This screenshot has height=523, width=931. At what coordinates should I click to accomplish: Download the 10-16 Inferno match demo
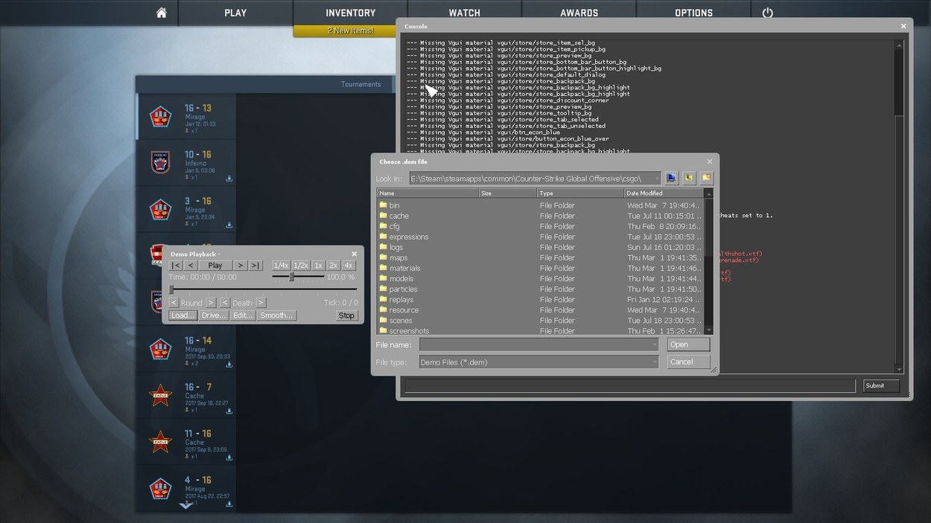[x=229, y=179]
